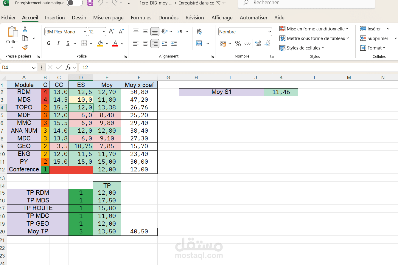Click the Supprimer cells button
398x265 pixels.
coord(374,38)
